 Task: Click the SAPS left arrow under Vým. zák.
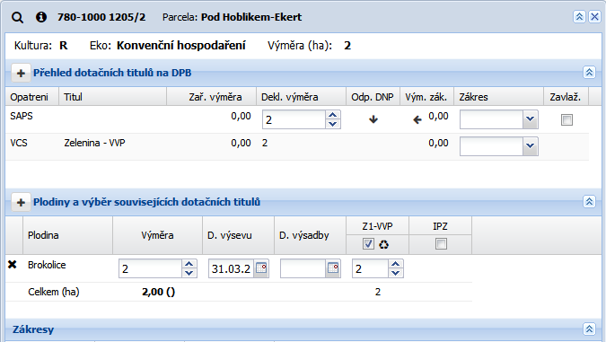click(x=417, y=119)
